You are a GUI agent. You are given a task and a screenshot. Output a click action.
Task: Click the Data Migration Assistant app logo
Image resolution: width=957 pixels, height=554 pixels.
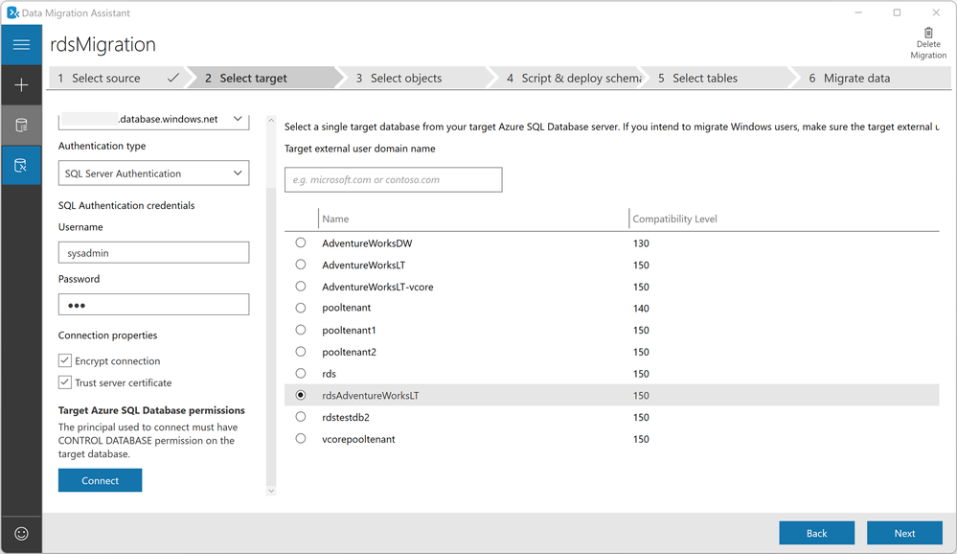coord(12,12)
